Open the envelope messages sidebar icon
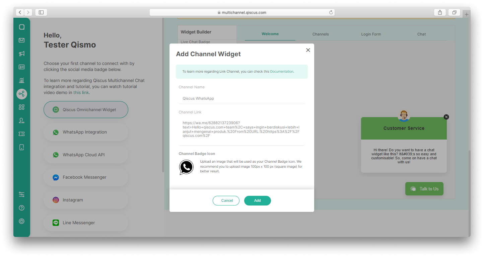Screen dimensions: 484x257 click(x=22, y=40)
